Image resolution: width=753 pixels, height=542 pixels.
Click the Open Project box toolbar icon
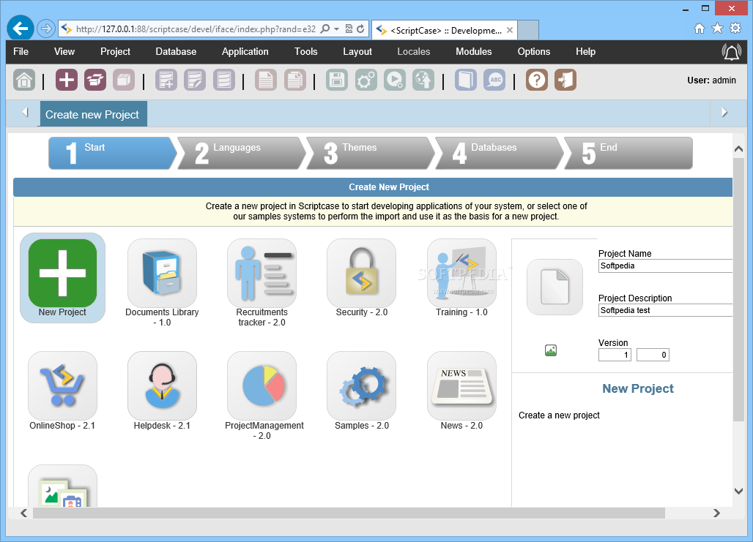point(95,80)
